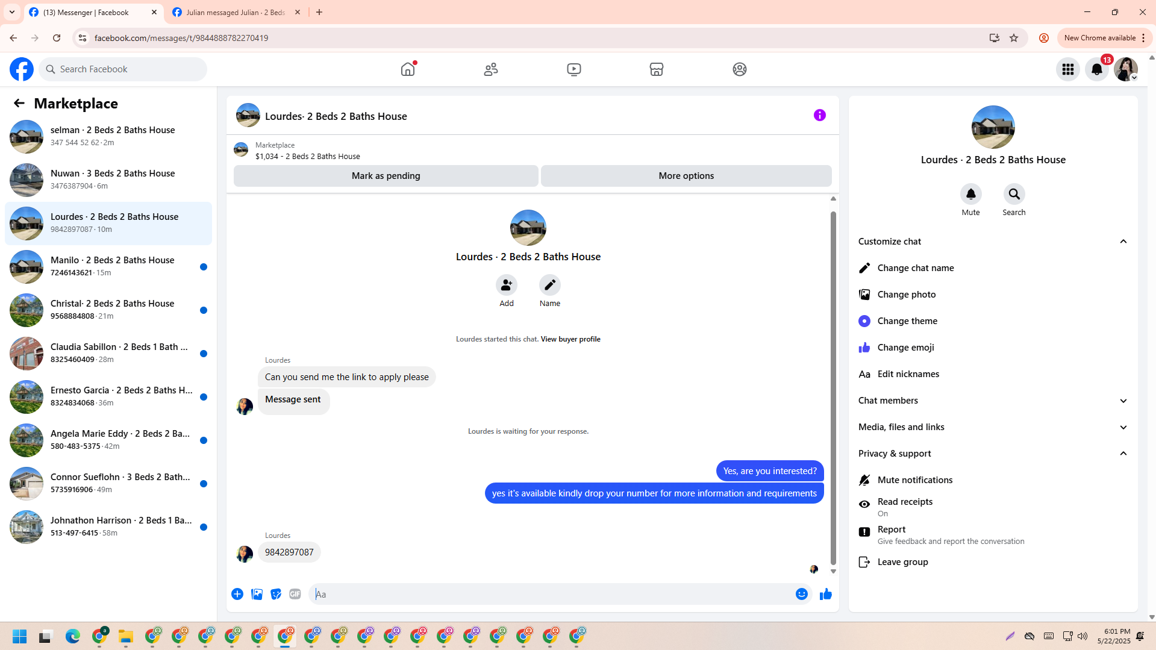Collapse the Privacy & support section
The width and height of the screenshot is (1156, 650).
coord(993,454)
